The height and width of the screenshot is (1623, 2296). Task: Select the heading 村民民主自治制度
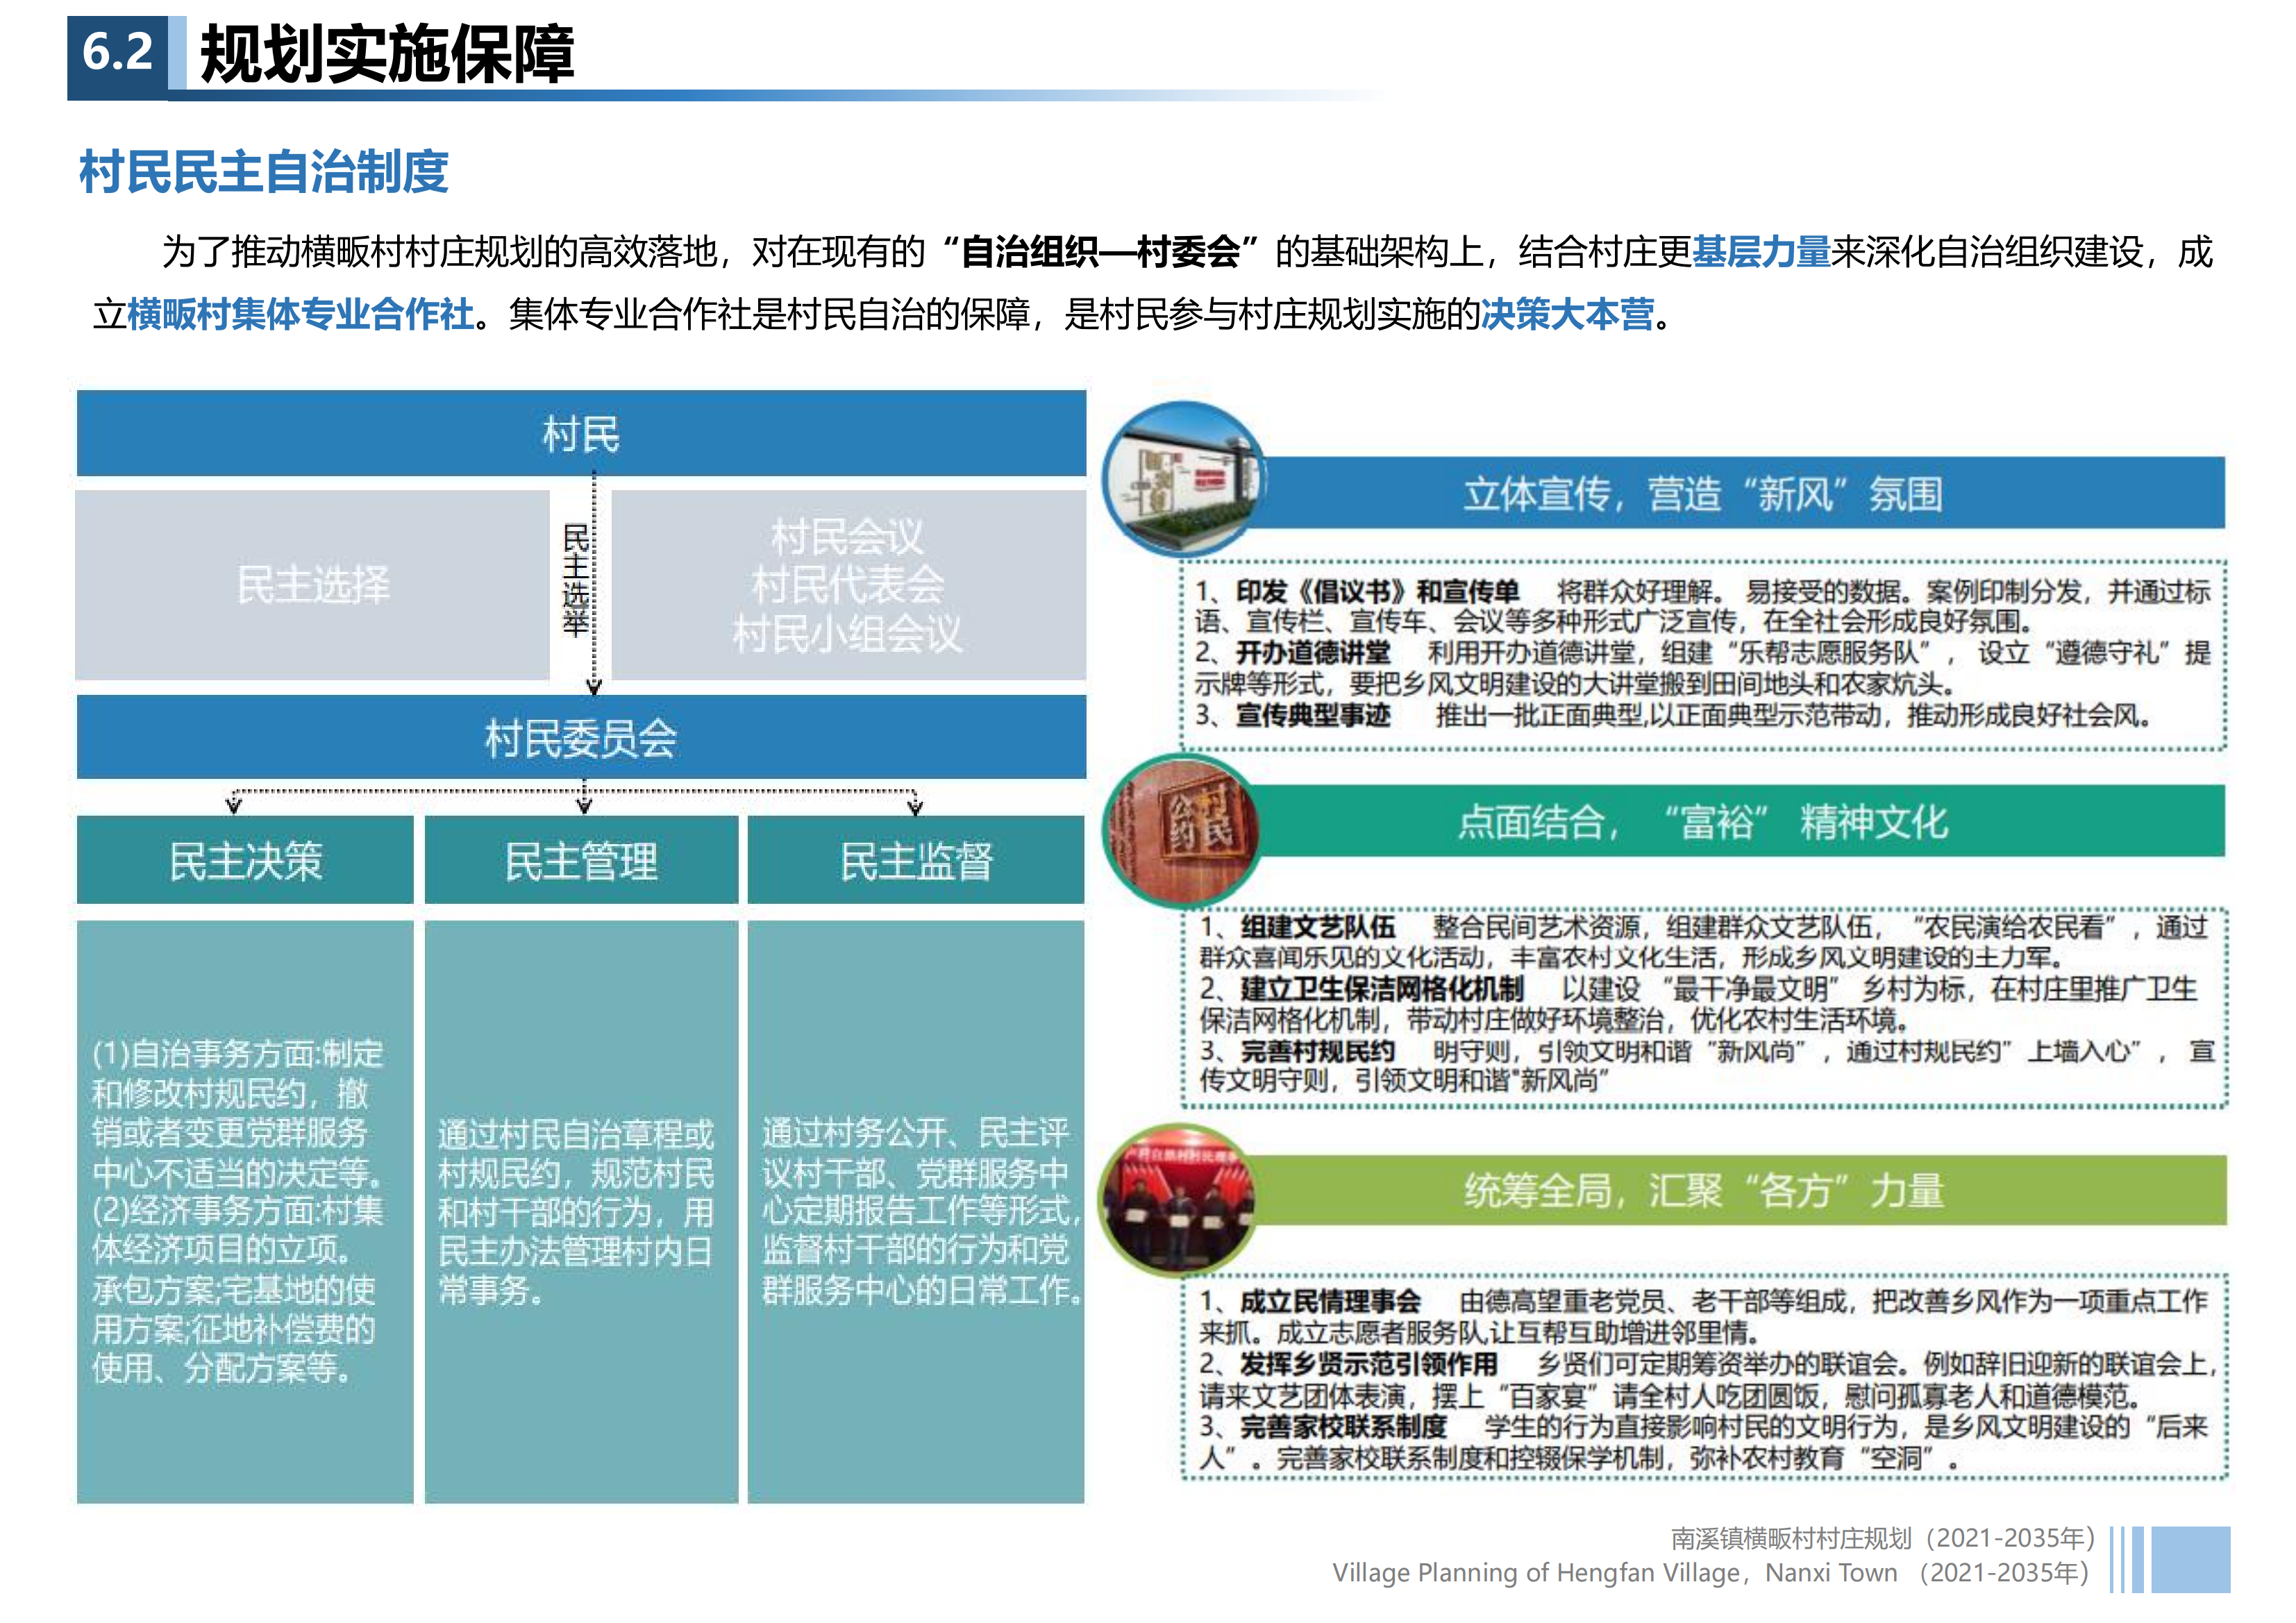point(264,171)
